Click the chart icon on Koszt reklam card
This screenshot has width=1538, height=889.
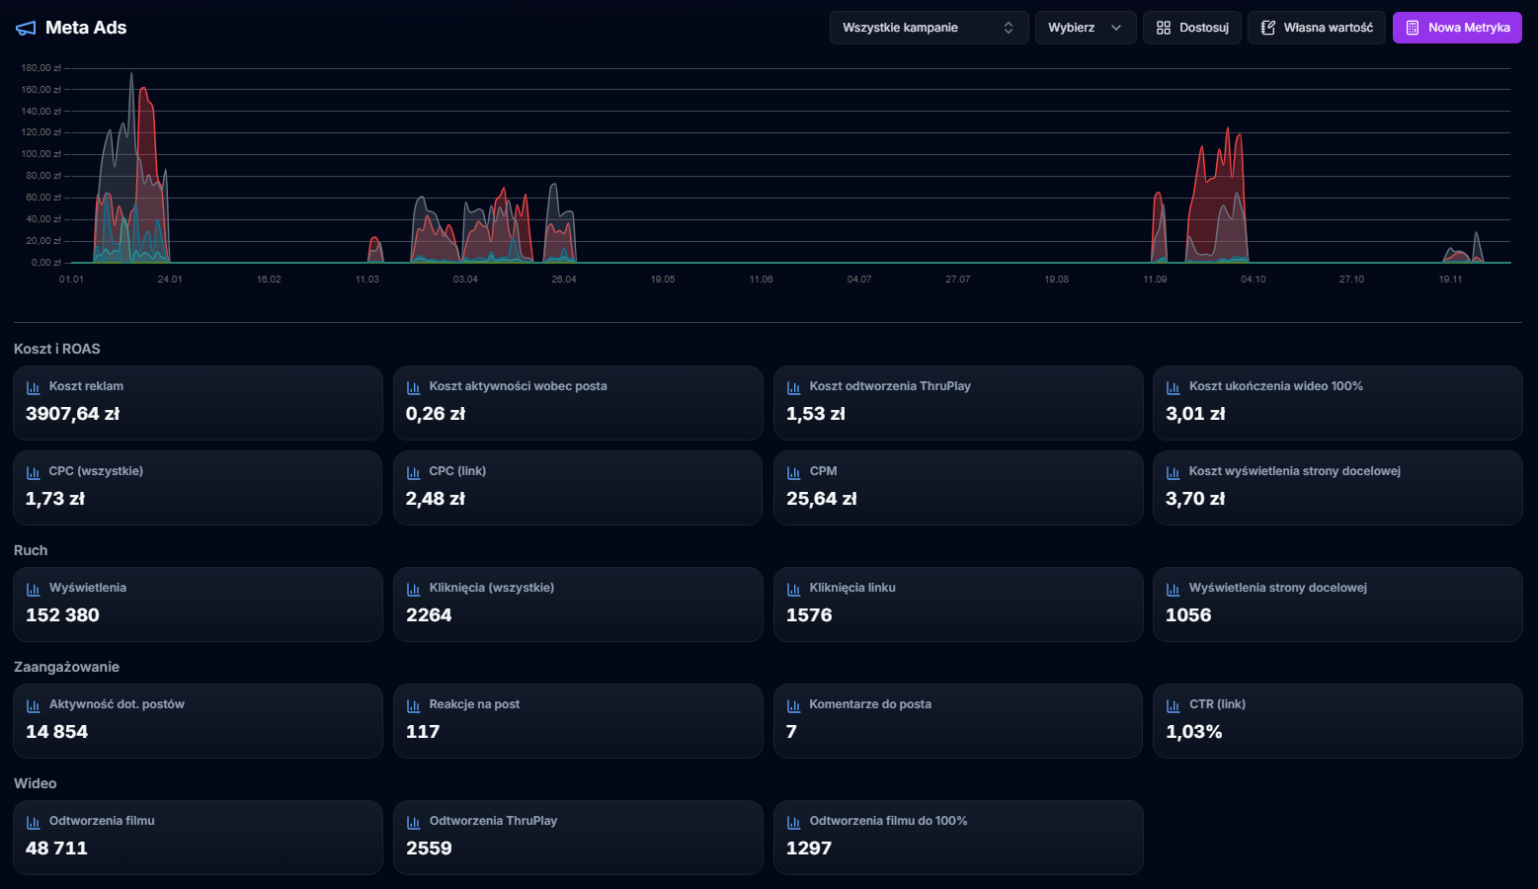pyautogui.click(x=33, y=386)
